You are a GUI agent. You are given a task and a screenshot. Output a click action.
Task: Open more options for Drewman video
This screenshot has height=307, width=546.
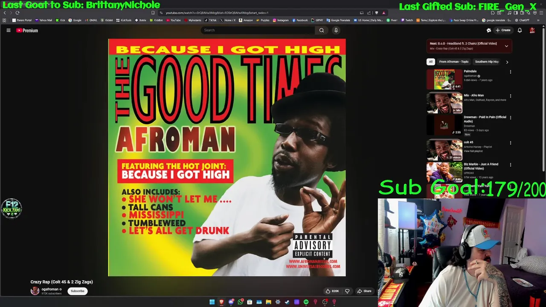[510, 118]
